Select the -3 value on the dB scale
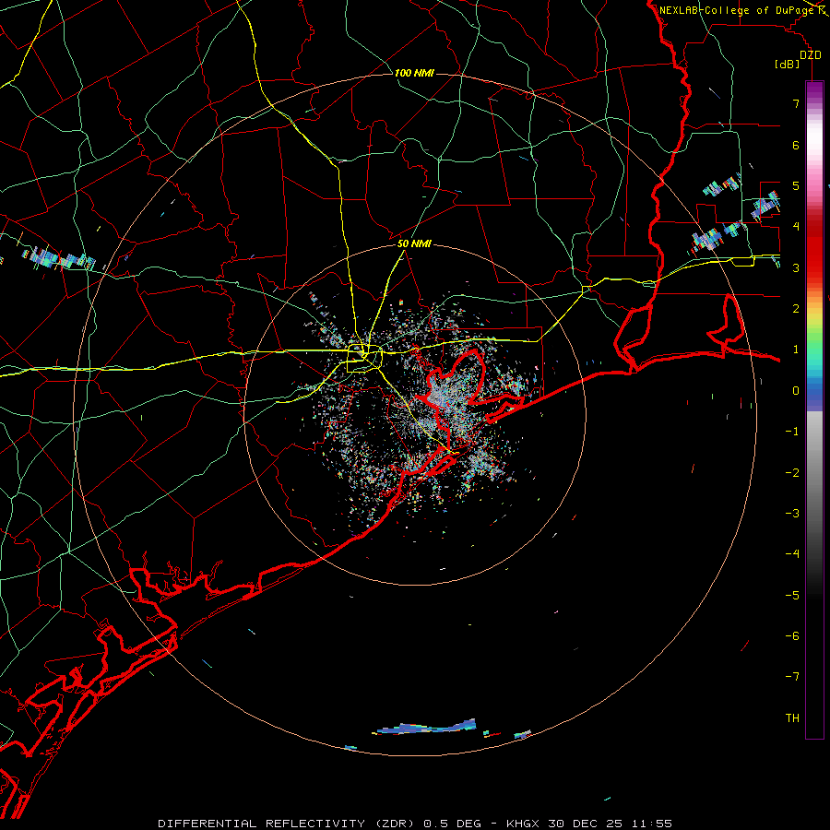Screen dimensions: 830x830 pyautogui.click(x=792, y=514)
